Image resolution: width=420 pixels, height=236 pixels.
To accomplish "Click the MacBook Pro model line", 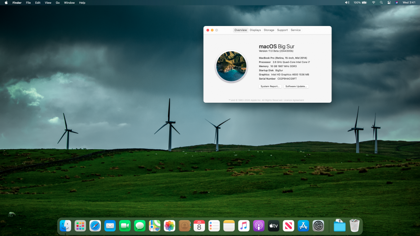I will coord(283,58).
